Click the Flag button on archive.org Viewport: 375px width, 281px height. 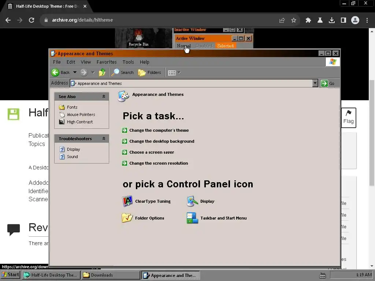coord(349,117)
